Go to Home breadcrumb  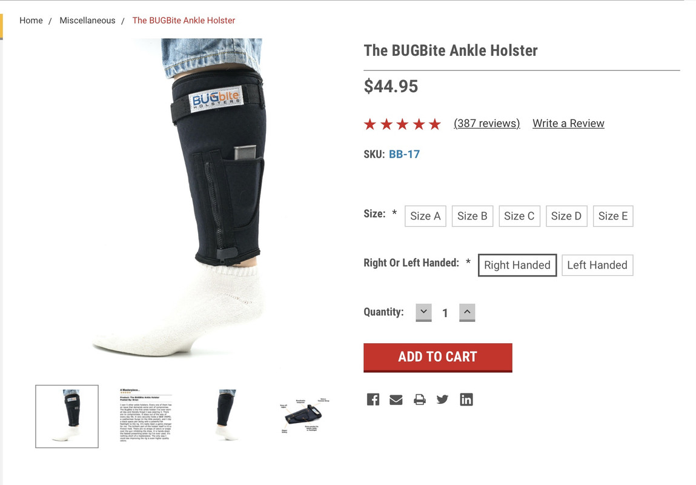[31, 21]
